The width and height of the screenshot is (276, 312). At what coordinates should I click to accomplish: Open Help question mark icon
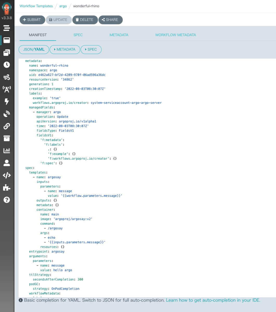click(x=7, y=200)
